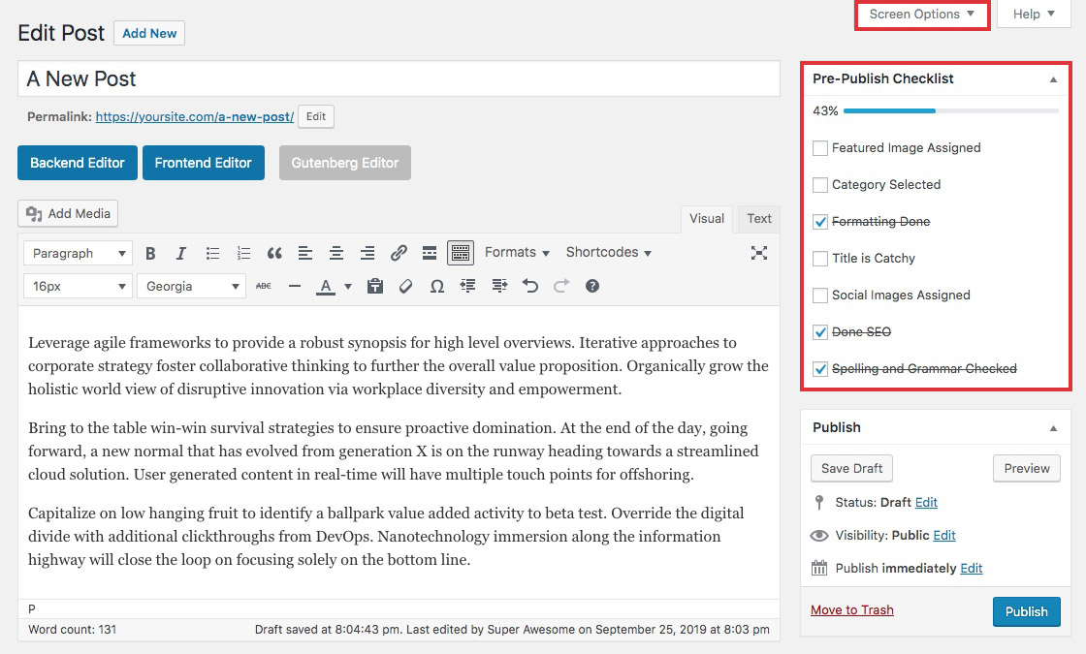
Task: Click the paste as text icon
Action: (x=375, y=286)
